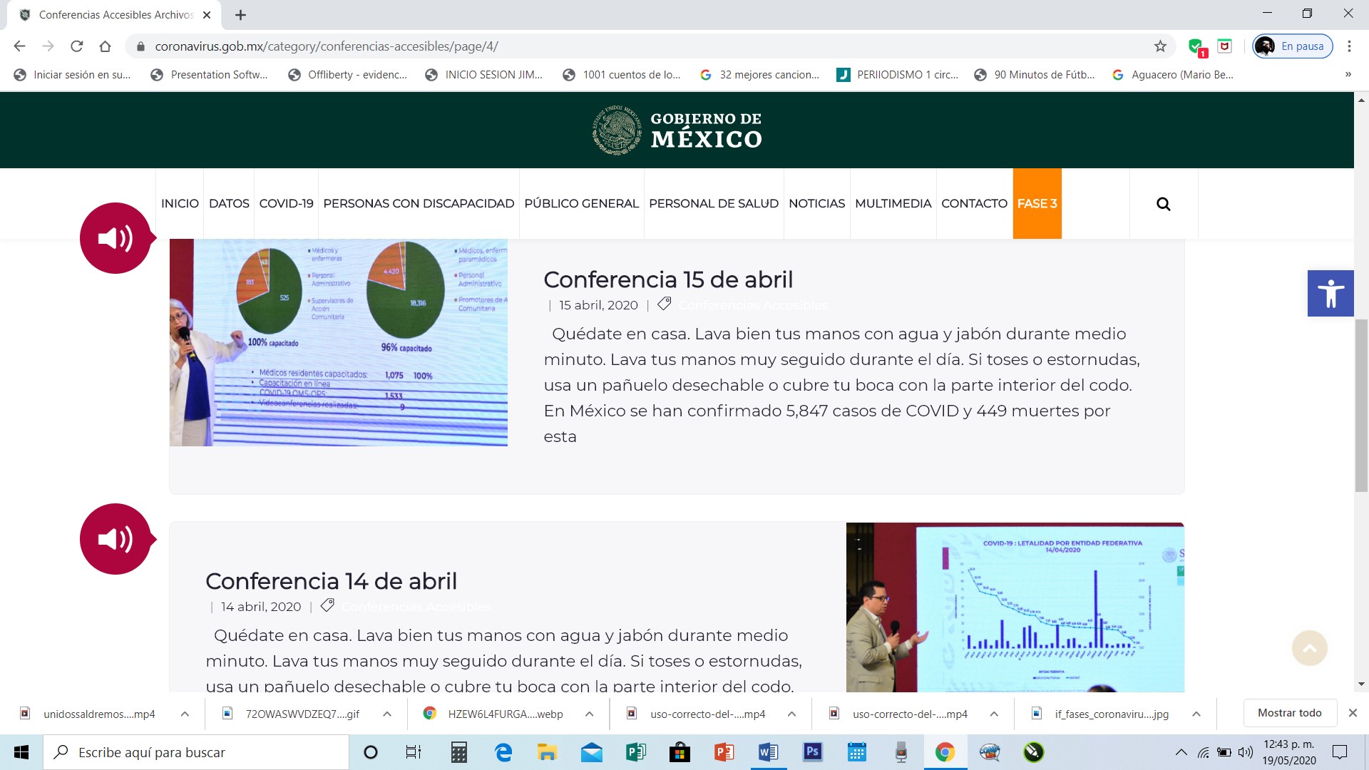Show more bookmarks via double chevron
This screenshot has width=1369, height=770.
tap(1348, 75)
